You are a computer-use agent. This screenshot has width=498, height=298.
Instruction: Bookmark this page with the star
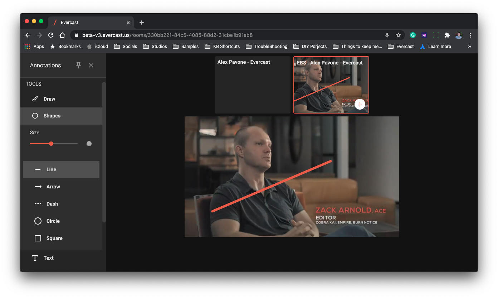click(x=398, y=35)
